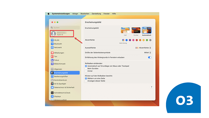Choose the Automatisch appearance thumbnail
Screen dimensions: 209x118
pos(147,30)
